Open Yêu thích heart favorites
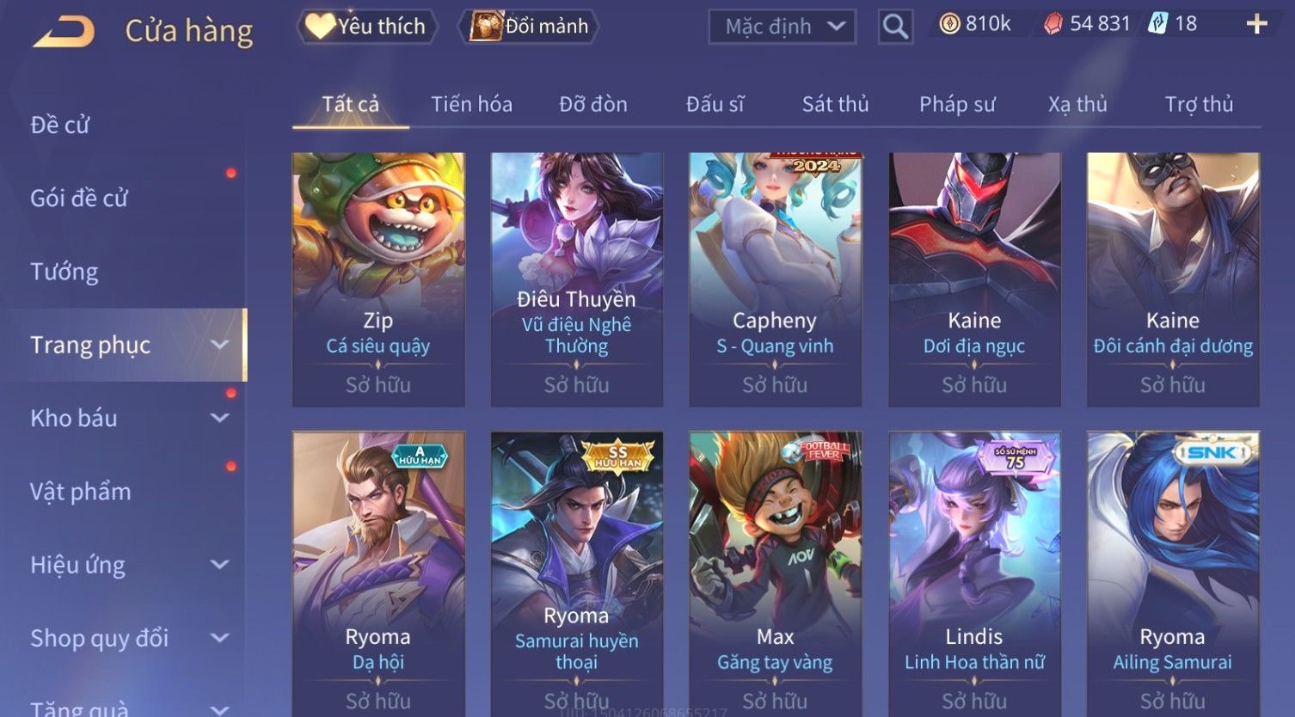Image resolution: width=1295 pixels, height=717 pixels. pyautogui.click(x=367, y=27)
